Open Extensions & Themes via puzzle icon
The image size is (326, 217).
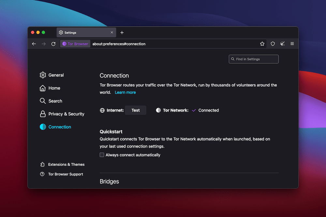pos(62,164)
